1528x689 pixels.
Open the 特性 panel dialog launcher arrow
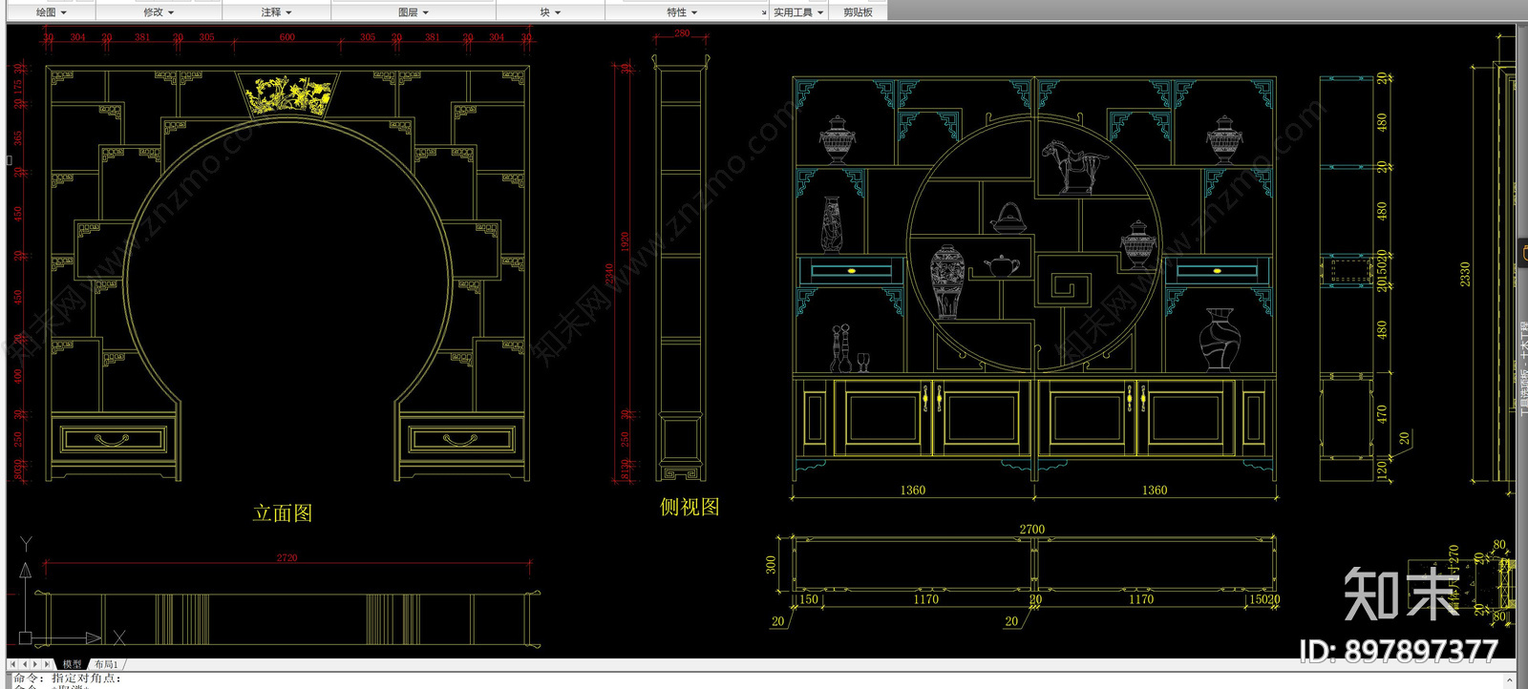click(763, 13)
